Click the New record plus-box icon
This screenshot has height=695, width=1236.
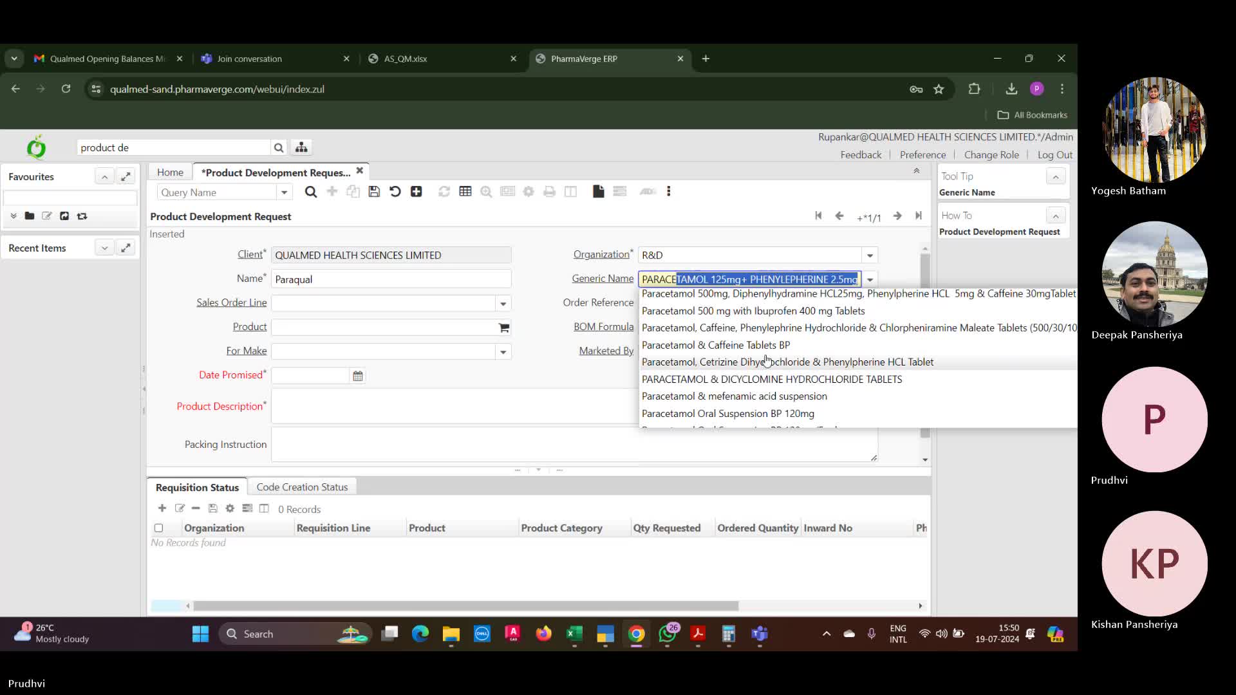click(417, 192)
